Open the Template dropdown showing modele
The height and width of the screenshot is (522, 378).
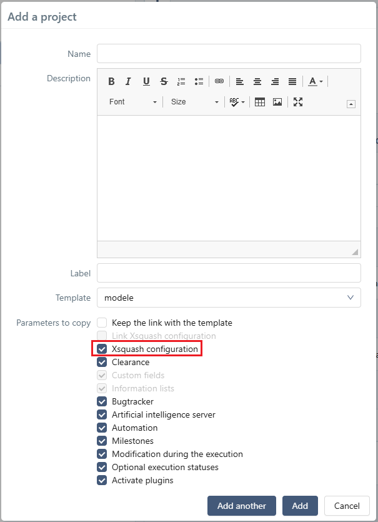point(229,298)
